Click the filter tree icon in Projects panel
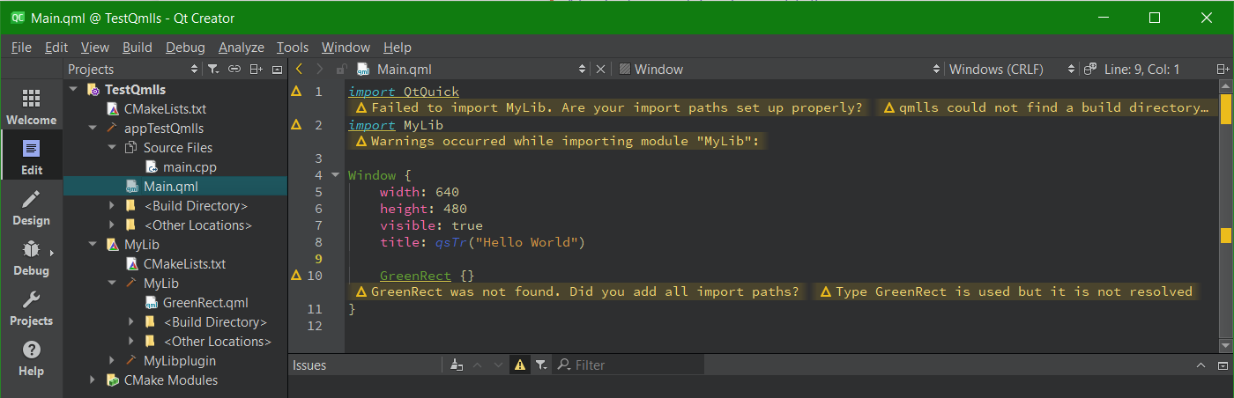This screenshot has height=398, width=1234. pos(213,69)
